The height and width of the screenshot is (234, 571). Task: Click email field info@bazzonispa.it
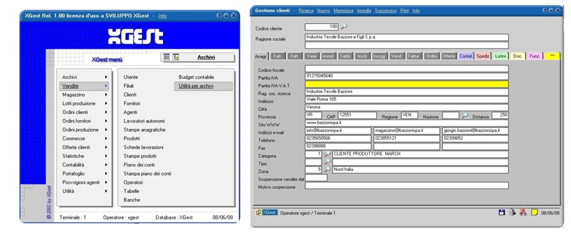[338, 131]
